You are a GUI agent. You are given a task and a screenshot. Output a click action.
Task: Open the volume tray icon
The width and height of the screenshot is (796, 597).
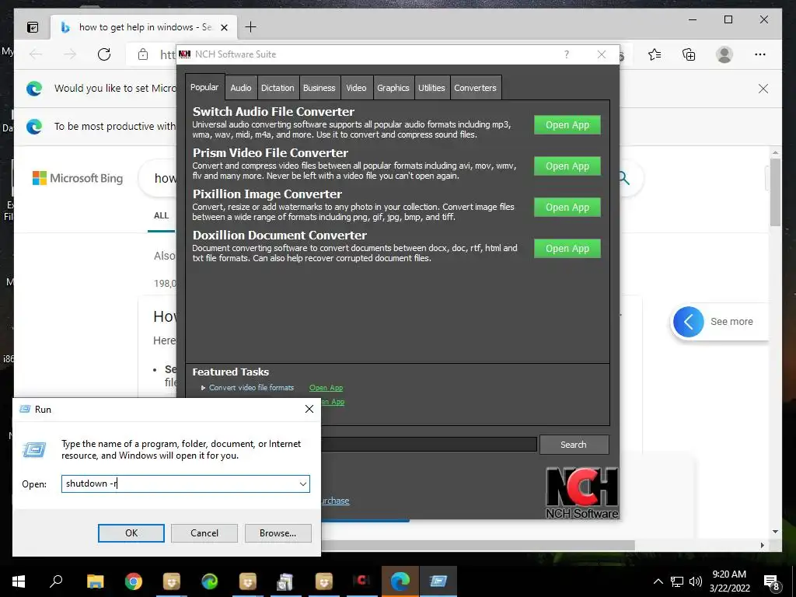pyautogui.click(x=696, y=581)
